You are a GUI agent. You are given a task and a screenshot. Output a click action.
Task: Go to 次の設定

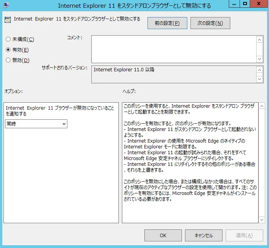(210, 23)
